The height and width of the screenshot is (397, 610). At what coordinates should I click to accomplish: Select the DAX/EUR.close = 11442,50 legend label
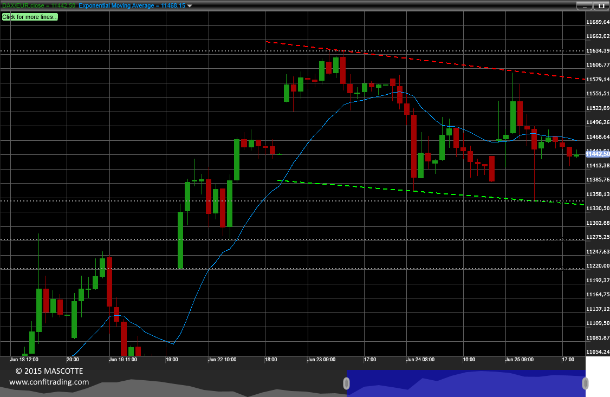39,5
